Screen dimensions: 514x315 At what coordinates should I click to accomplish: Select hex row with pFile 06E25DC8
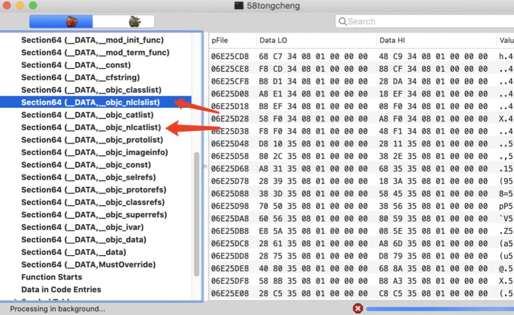(361, 243)
